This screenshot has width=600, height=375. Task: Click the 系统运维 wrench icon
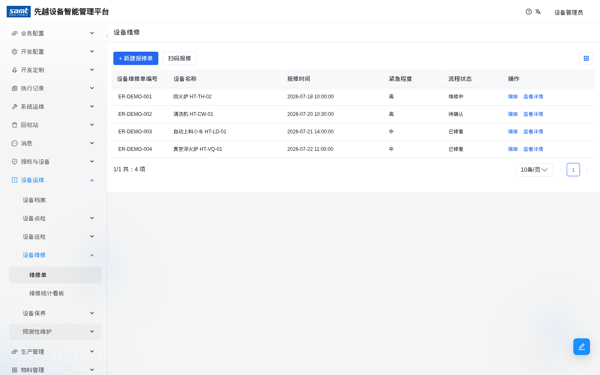point(15,107)
